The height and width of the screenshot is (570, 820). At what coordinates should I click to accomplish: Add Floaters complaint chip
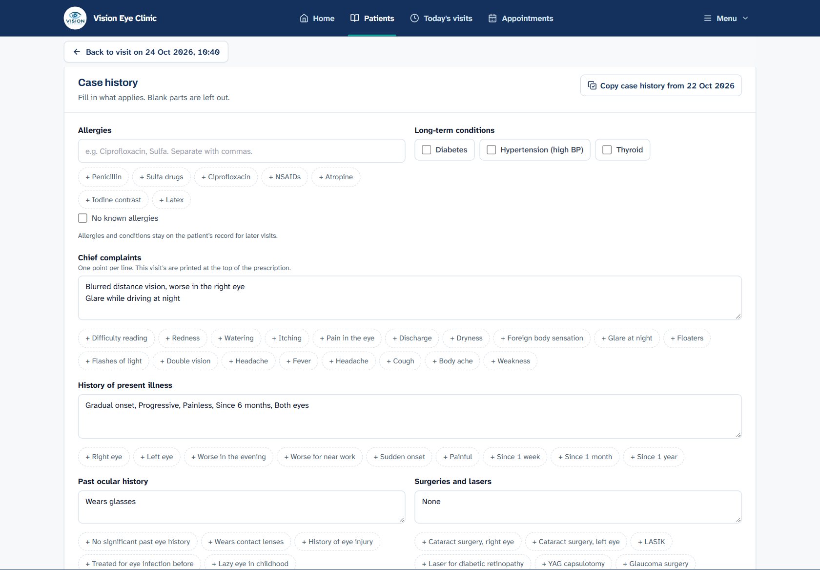click(x=687, y=338)
